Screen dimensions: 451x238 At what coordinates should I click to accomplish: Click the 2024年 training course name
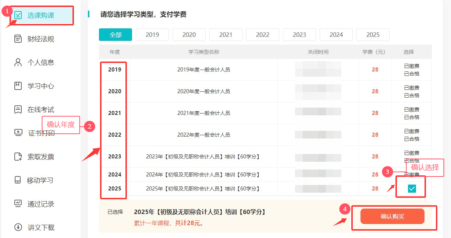pyautogui.click(x=203, y=175)
